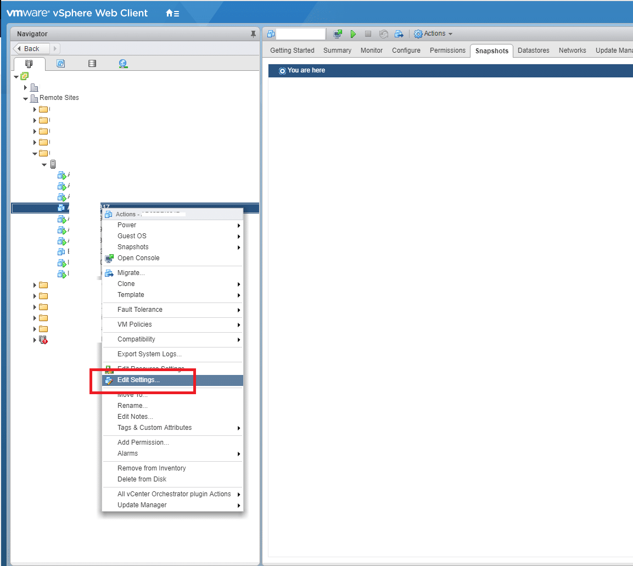Click the VM object icon in the toolbar

coord(271,34)
